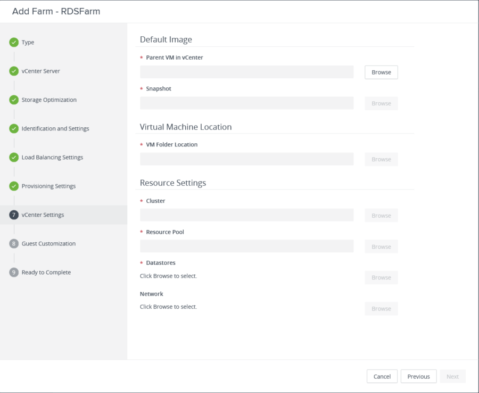
Task: Go back using the Previous button
Action: pos(418,376)
